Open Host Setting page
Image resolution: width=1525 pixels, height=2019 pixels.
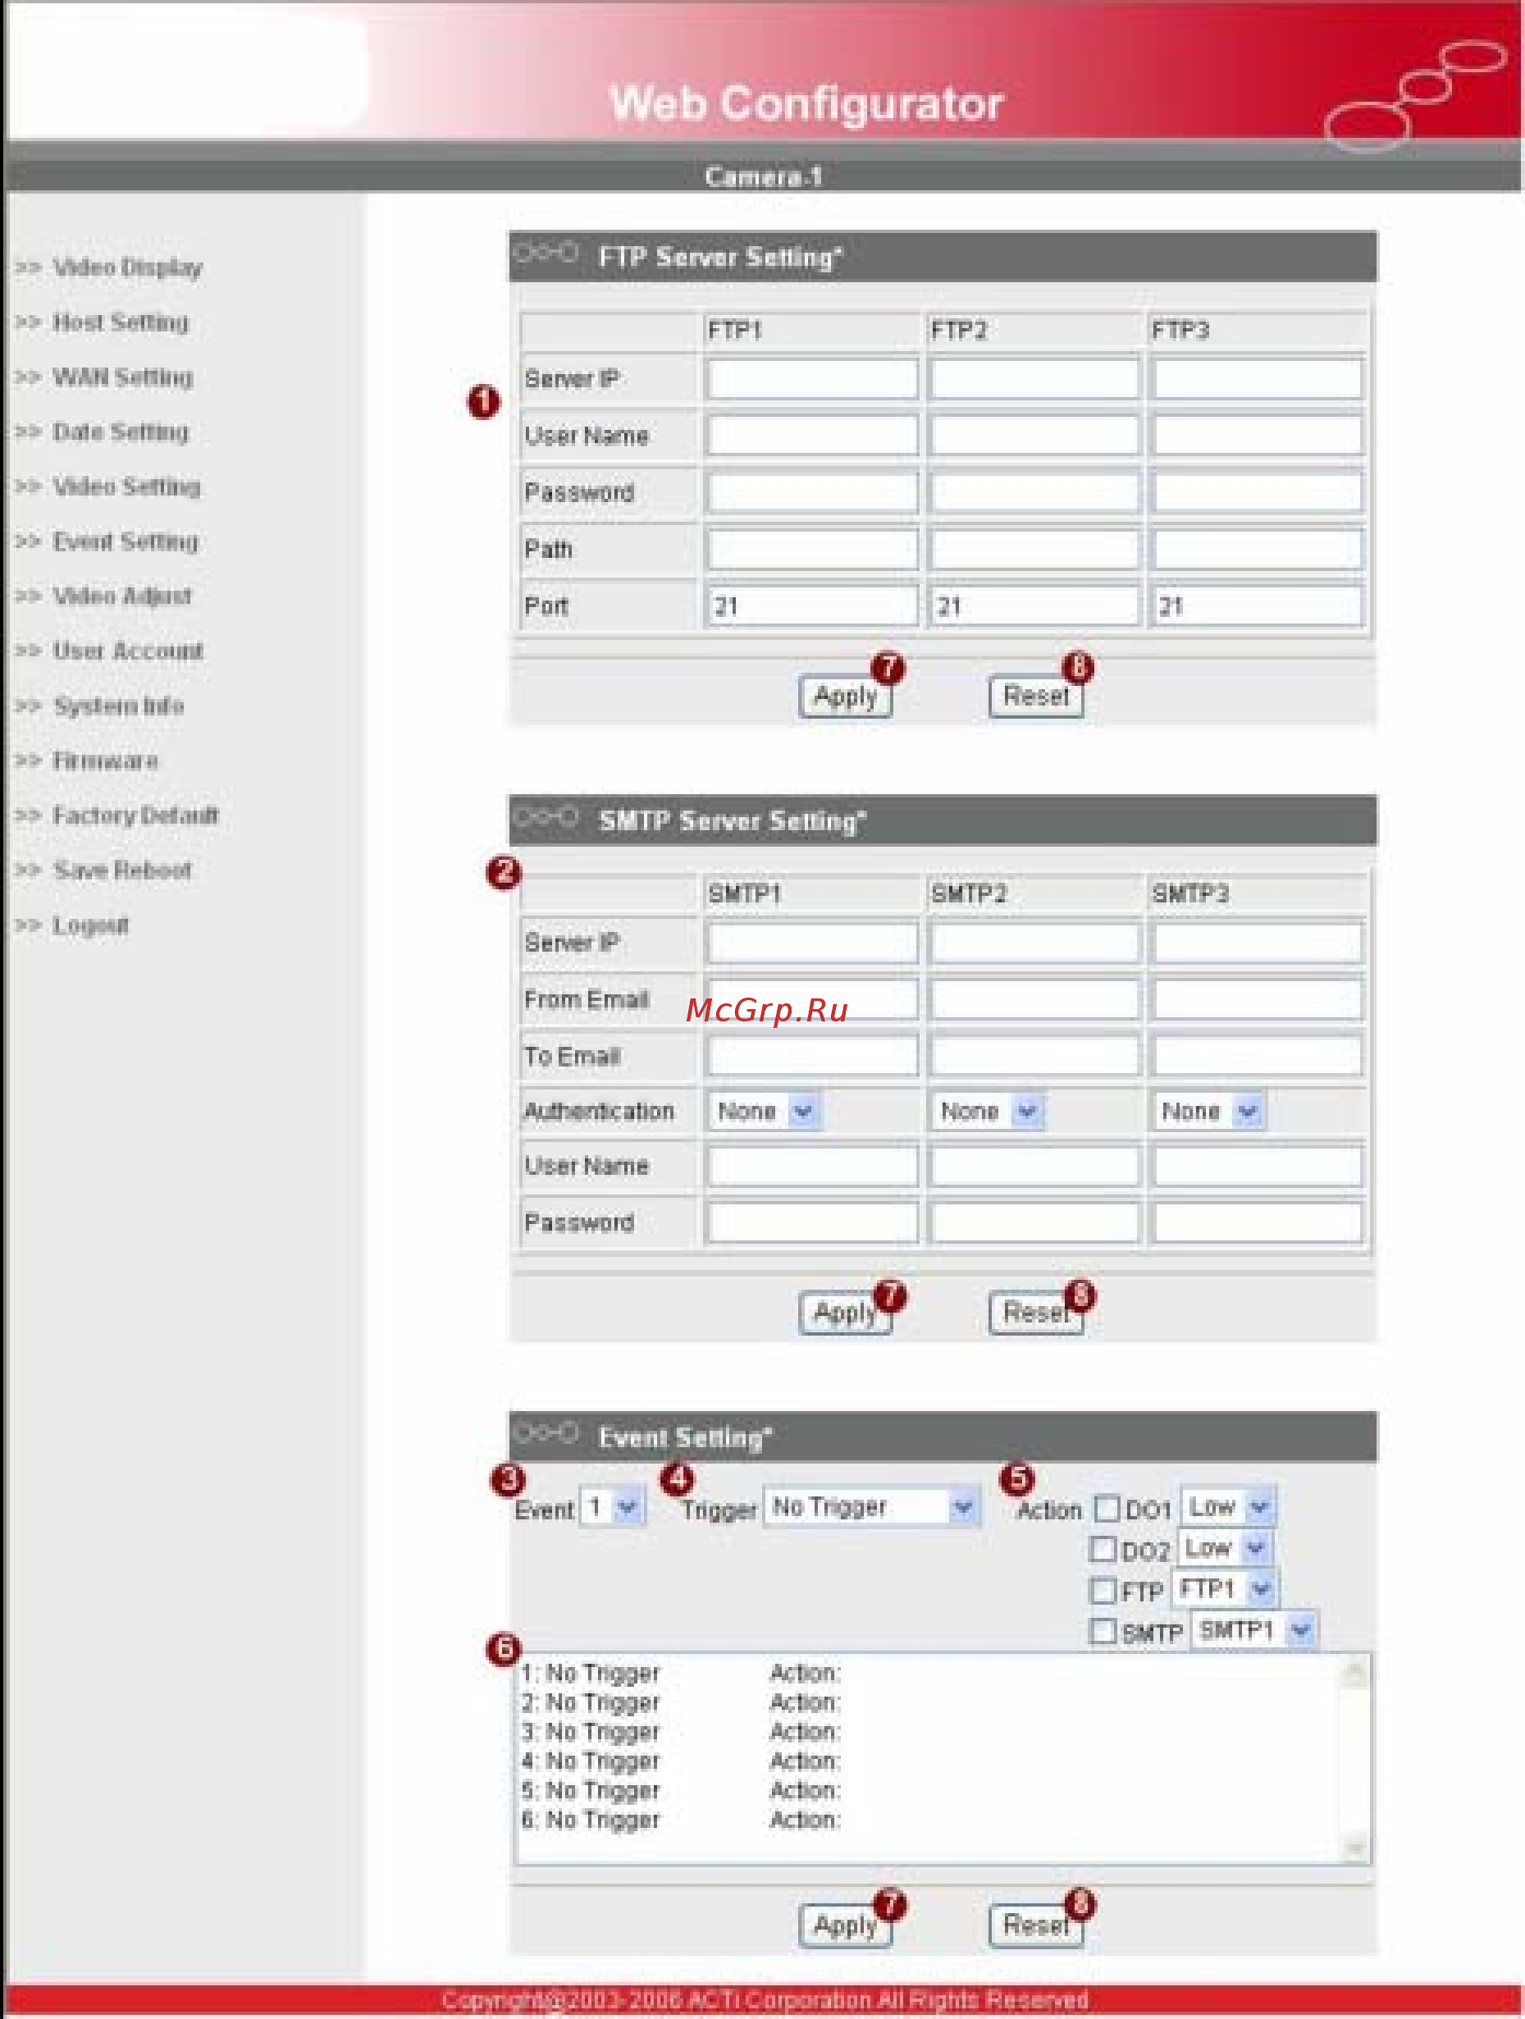click(x=120, y=322)
